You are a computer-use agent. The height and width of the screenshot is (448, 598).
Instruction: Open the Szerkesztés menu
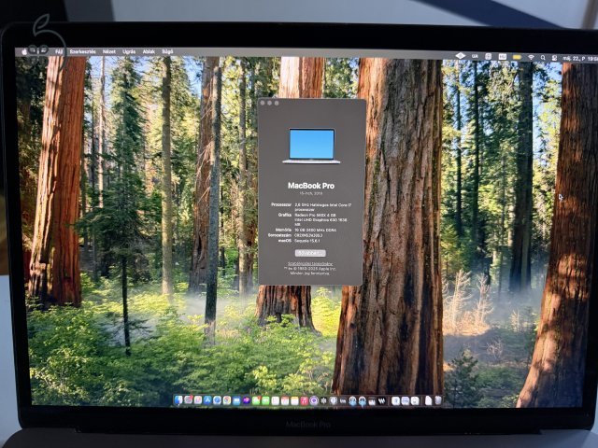(82, 52)
